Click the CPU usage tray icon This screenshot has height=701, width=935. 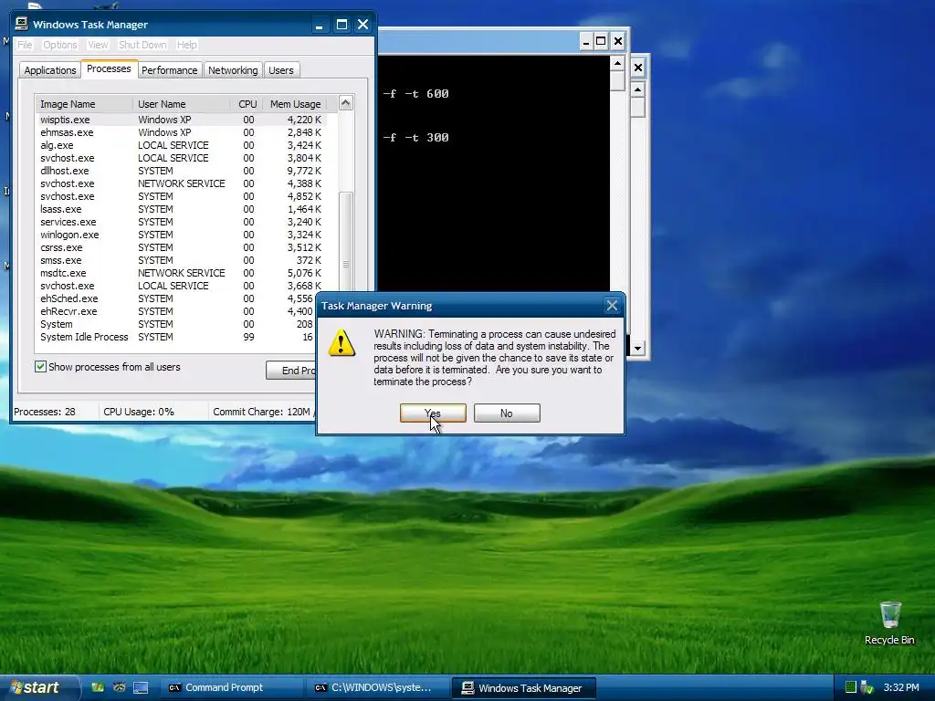click(x=851, y=687)
